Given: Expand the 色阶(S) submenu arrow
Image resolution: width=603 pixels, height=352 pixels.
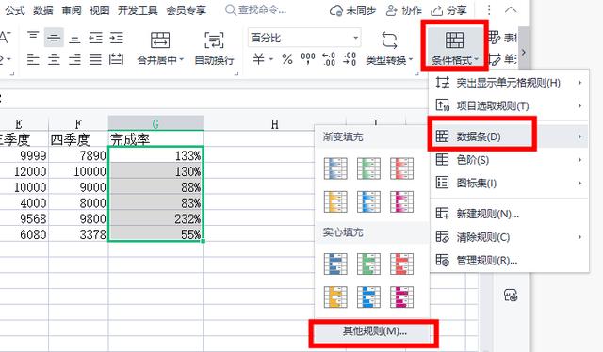Looking at the screenshot, I should tap(580, 160).
